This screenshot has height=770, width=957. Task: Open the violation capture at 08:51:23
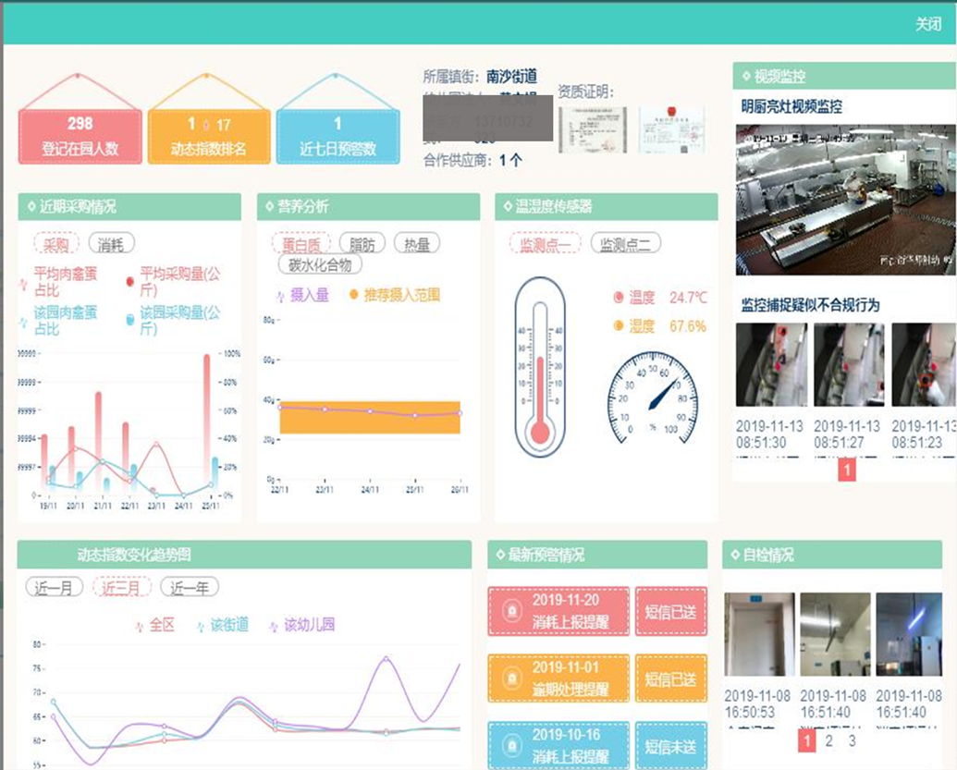pyautogui.click(x=924, y=365)
